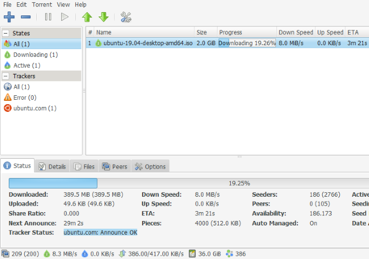This screenshot has width=369, height=259.
Task: Select ubuntu-19.04-desktop-amd64.iso torrent row
Action: click(x=227, y=43)
